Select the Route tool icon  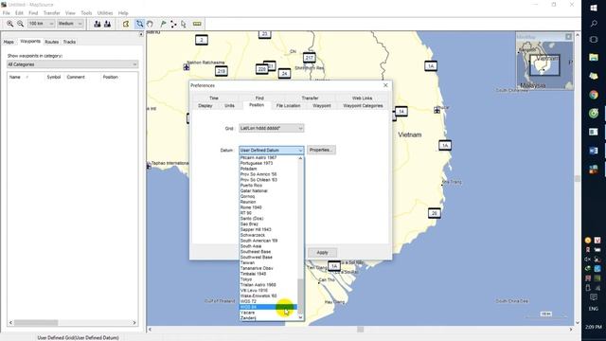click(x=173, y=24)
